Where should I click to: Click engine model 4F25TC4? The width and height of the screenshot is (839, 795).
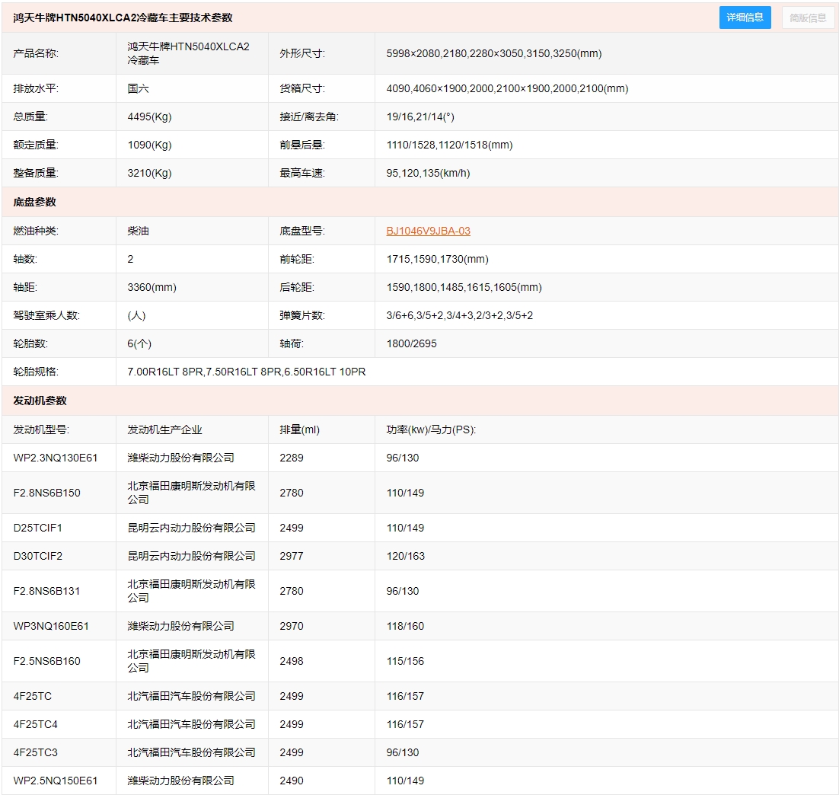[35, 724]
